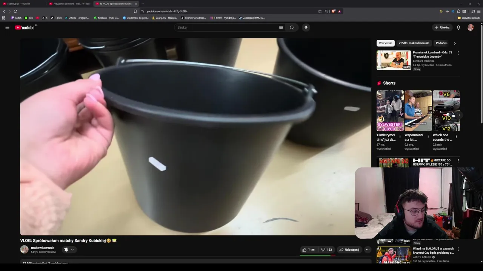Open options for 'Which one sounds the' Short

pyautogui.click(x=456, y=137)
